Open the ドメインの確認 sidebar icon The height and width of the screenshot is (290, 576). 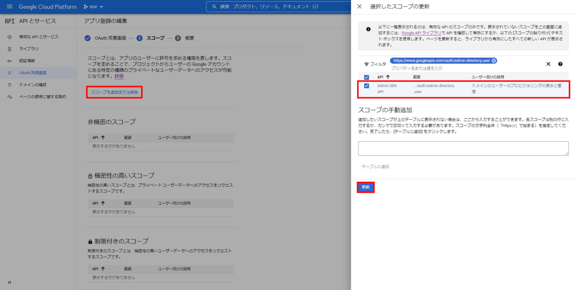point(10,85)
